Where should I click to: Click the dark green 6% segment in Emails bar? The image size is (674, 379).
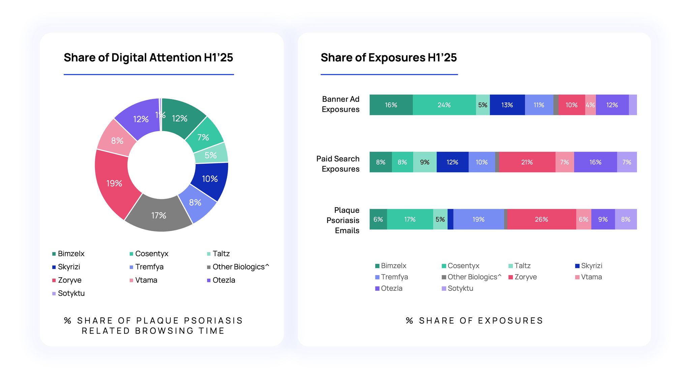(x=378, y=219)
